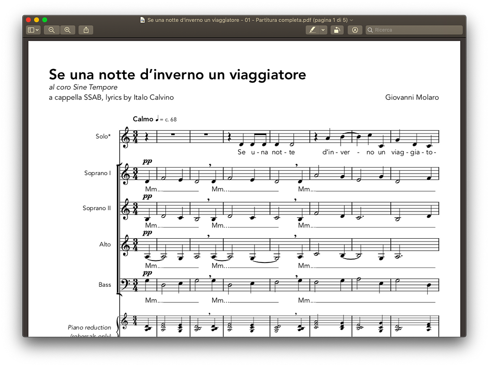
Task: Make window full screen with the green button
Action: 45,20
